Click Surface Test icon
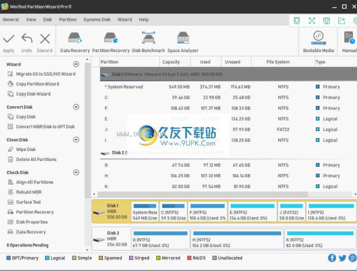The height and width of the screenshot is (271, 357). (x=10, y=202)
